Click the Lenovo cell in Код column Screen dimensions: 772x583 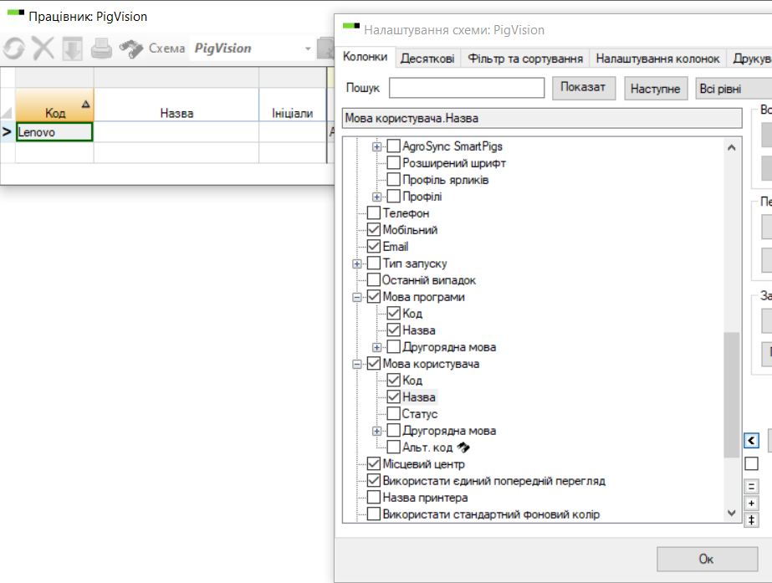[x=54, y=132]
